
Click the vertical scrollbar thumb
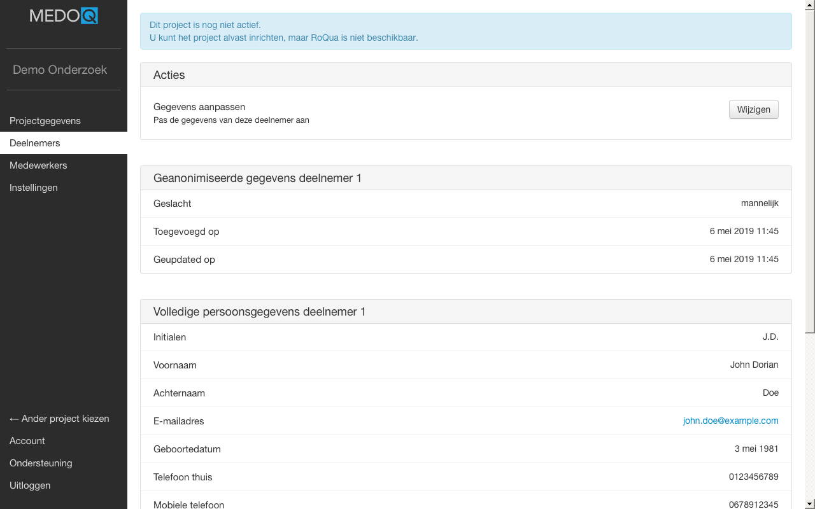coord(810,172)
